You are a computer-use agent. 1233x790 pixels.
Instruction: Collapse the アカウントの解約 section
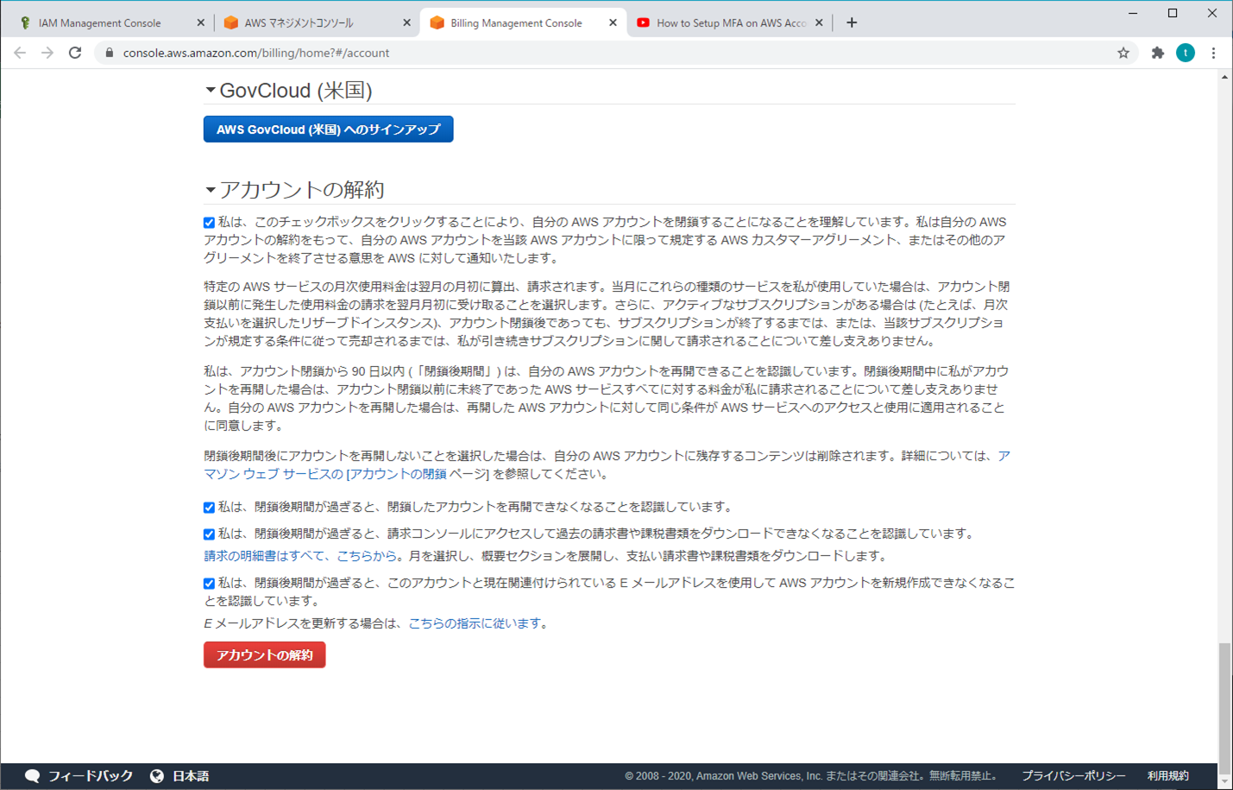[210, 189]
